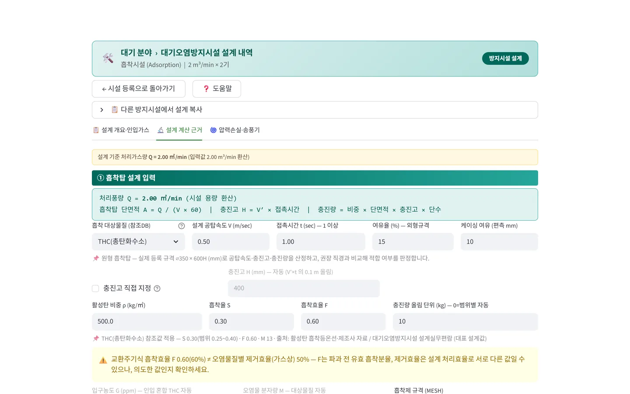Click the 시설 등록으로 돌아가기 button

139,89
